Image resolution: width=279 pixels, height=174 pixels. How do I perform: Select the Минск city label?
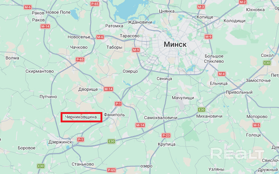tap(175, 44)
